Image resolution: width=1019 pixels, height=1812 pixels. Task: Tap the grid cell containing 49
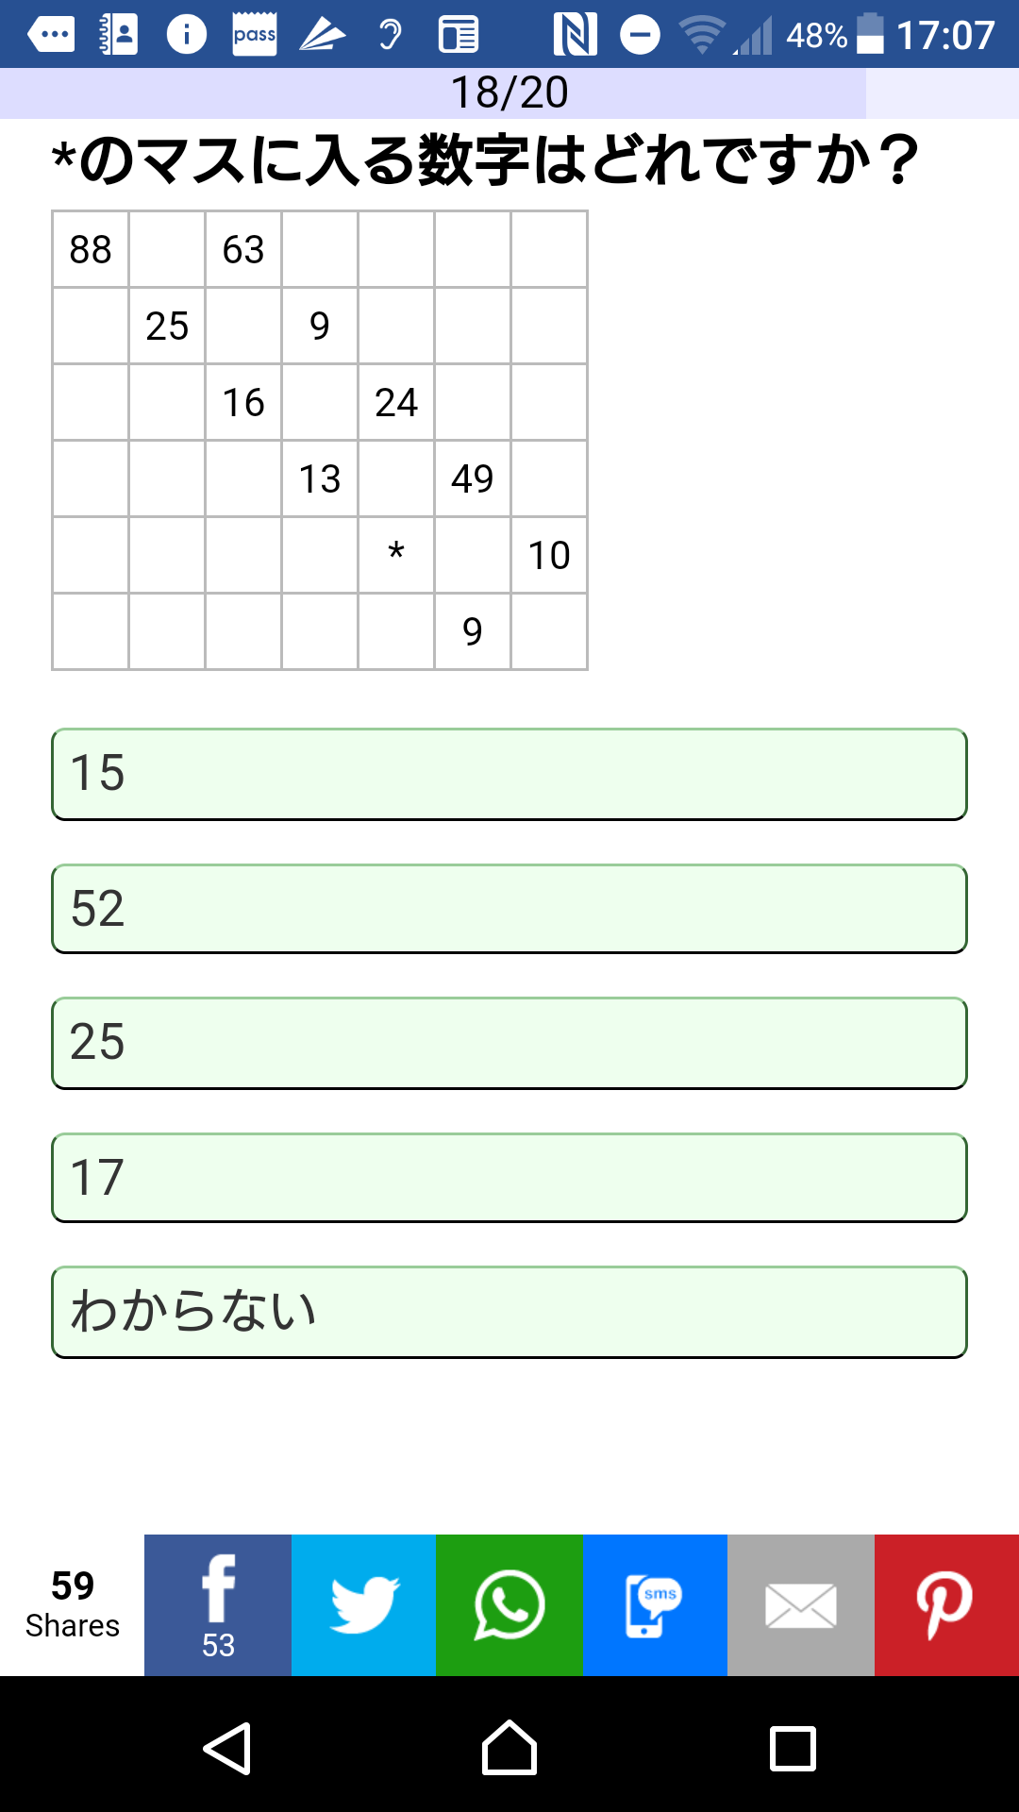click(473, 478)
